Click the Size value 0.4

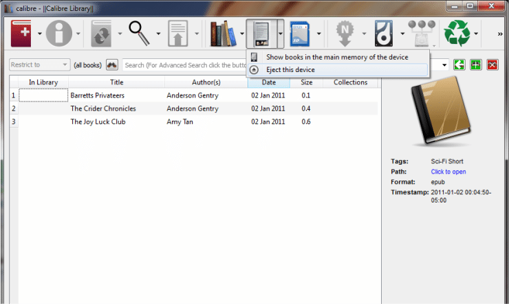tap(306, 108)
